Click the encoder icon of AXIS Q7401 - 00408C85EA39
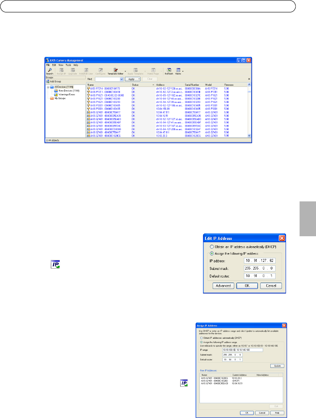Viewport: 316px width, 418px height. [x=89, y=116]
